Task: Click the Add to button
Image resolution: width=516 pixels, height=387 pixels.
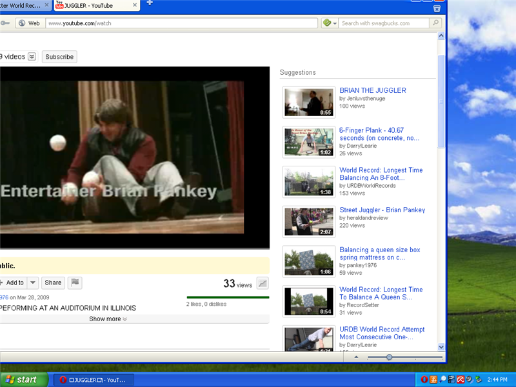Action: click(13, 283)
